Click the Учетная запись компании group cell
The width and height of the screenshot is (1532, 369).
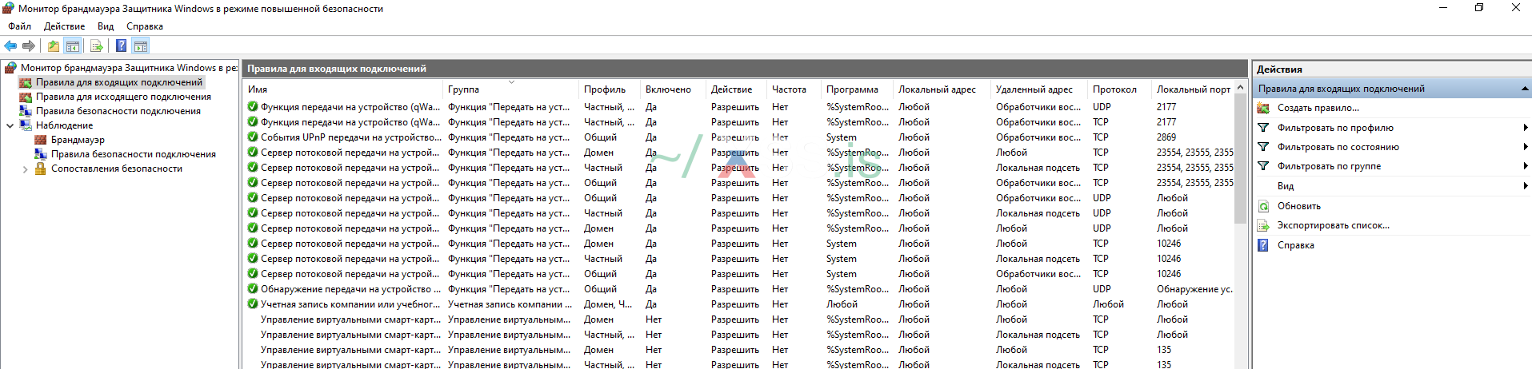coord(510,304)
